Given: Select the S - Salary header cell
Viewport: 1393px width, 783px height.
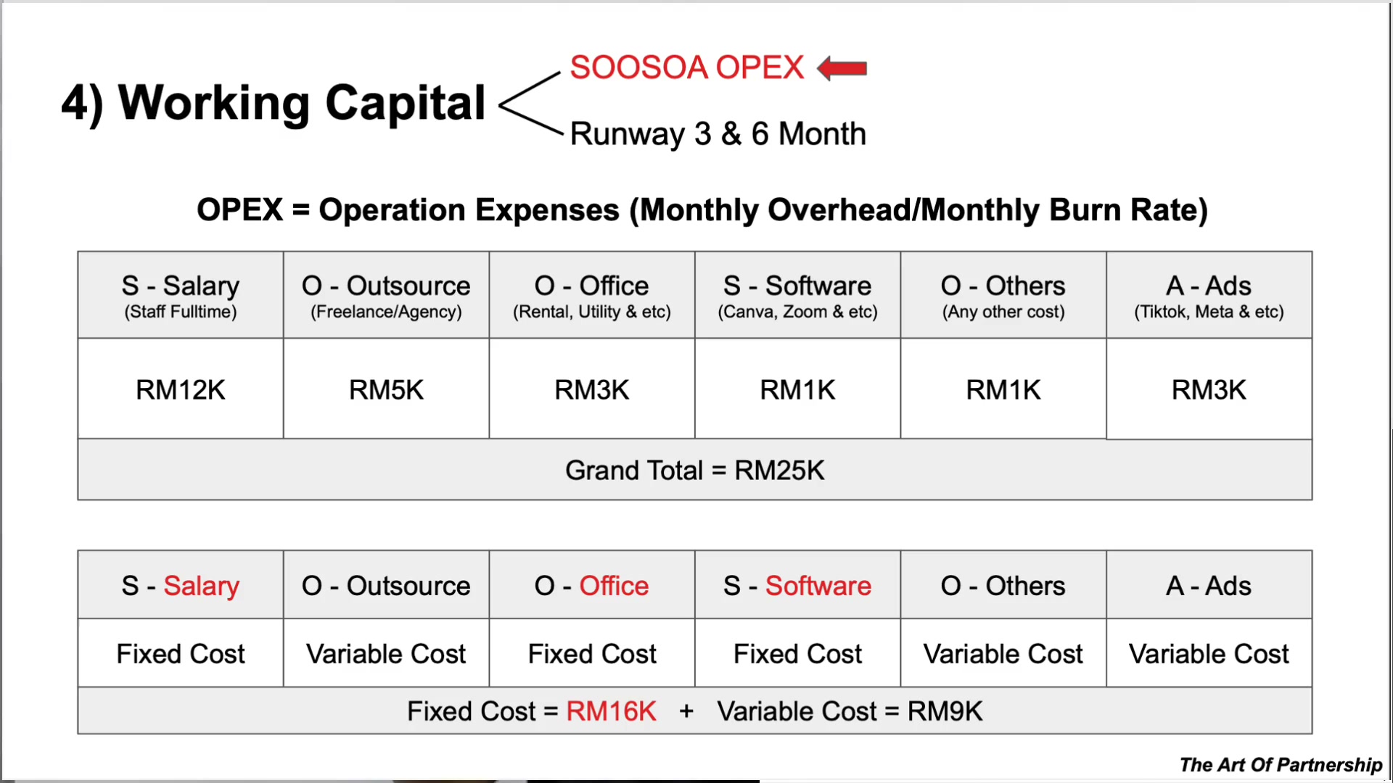Looking at the screenshot, I should (x=181, y=295).
